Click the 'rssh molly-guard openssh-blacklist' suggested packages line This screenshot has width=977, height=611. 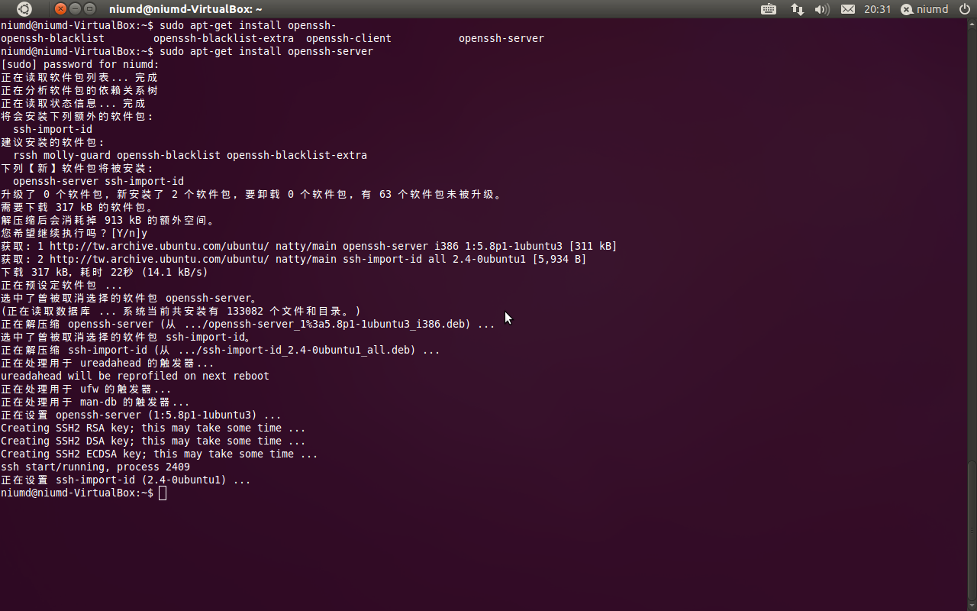(190, 155)
